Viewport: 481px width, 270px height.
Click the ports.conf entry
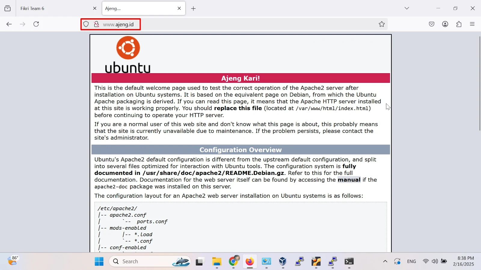pyautogui.click(x=152, y=222)
